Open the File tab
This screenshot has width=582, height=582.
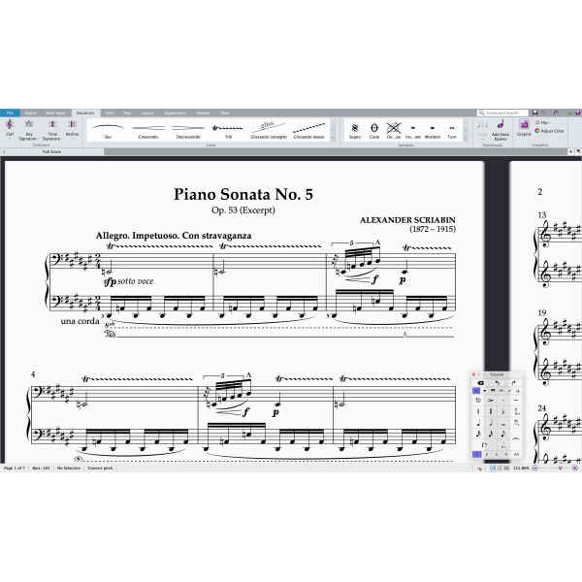(10, 113)
